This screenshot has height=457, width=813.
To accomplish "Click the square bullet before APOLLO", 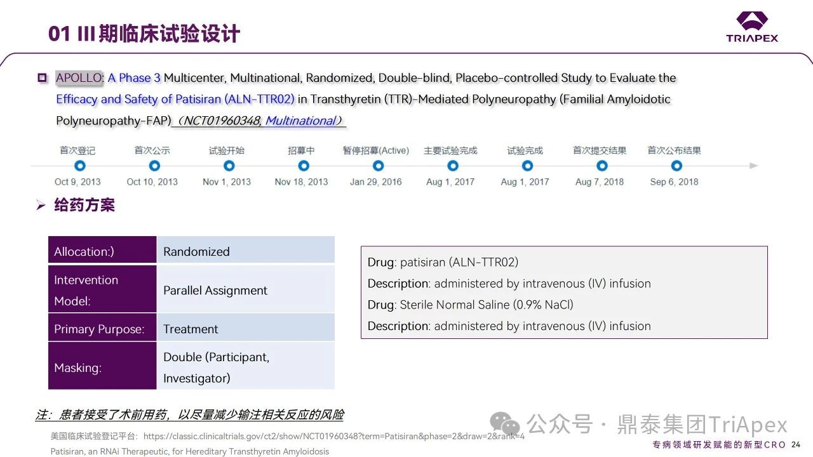I will coord(43,78).
